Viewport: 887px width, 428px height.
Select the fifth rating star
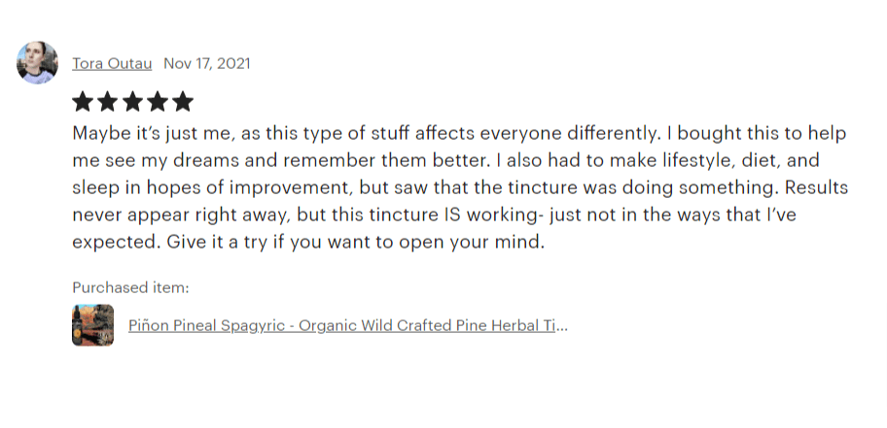(x=183, y=102)
